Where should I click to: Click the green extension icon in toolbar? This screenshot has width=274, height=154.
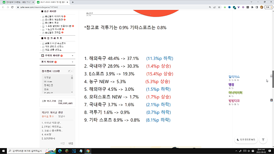pyautogui.click(x=225, y=7)
